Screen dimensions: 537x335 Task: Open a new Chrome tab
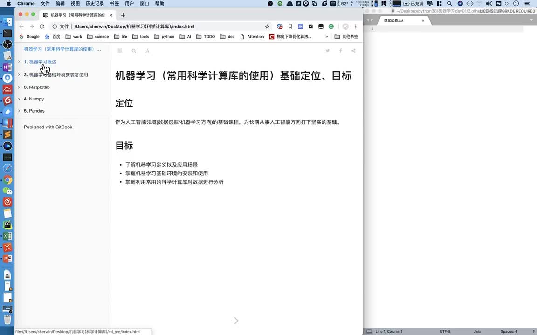(x=123, y=15)
